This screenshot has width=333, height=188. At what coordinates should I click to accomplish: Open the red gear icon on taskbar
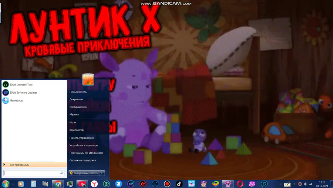coord(143,184)
